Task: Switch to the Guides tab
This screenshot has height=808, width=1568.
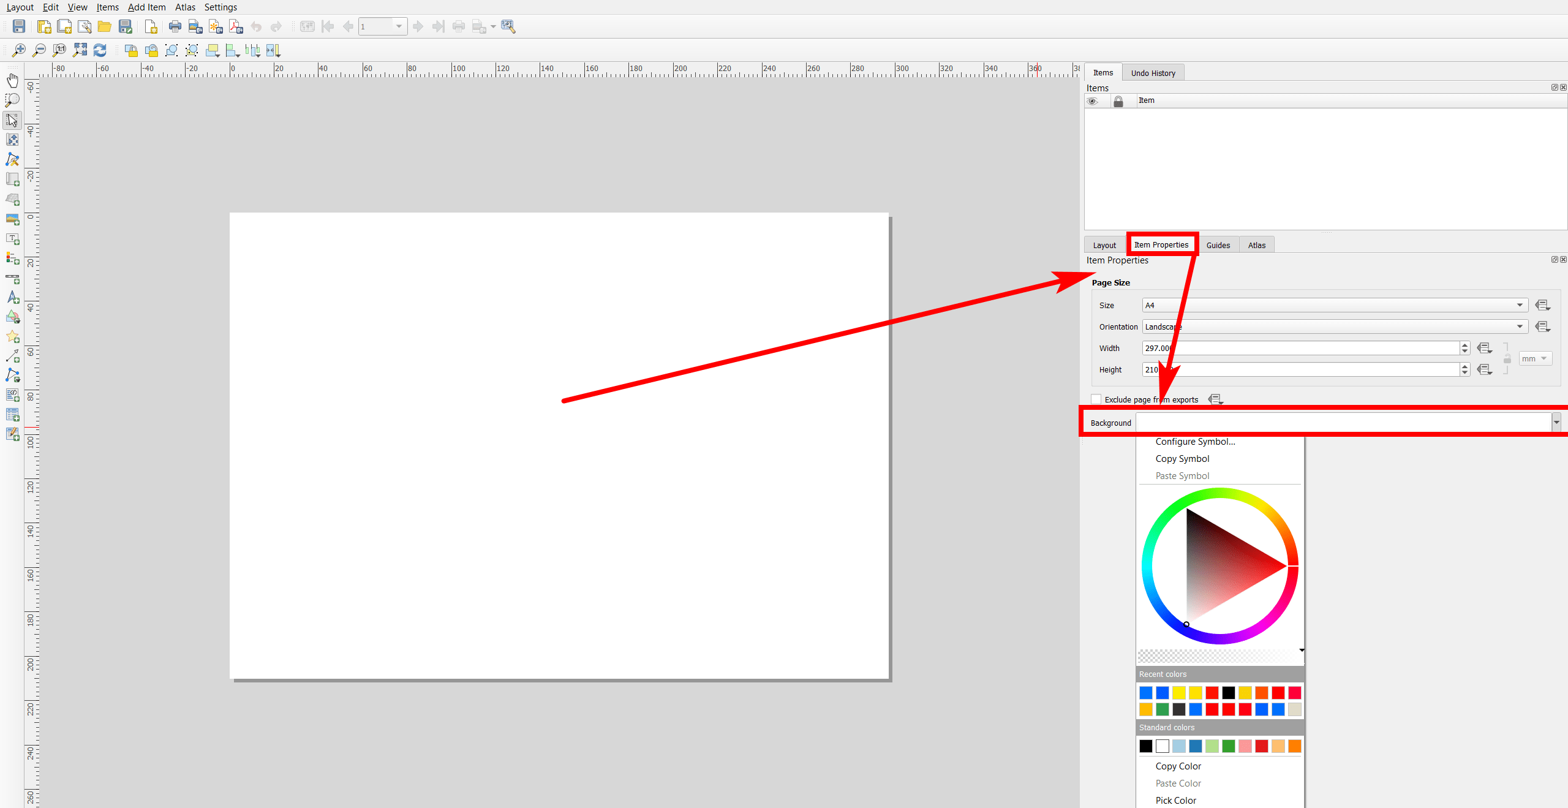Action: [x=1218, y=244]
